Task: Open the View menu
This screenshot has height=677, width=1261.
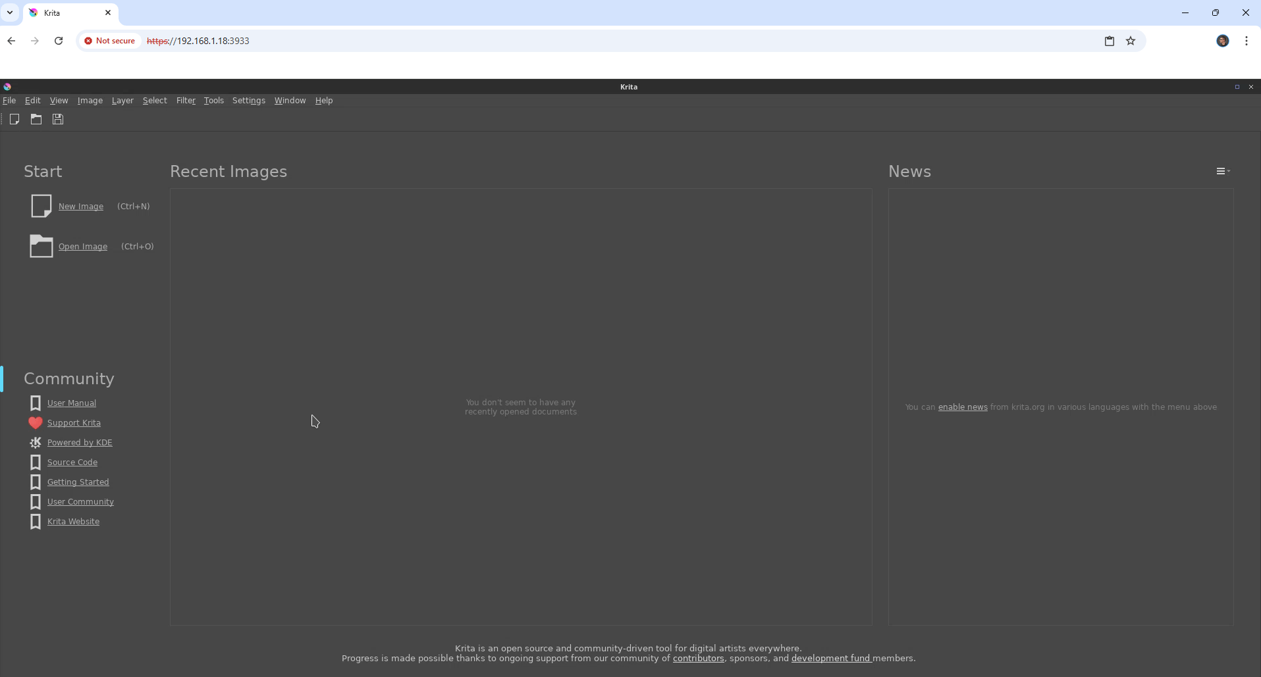Action: click(59, 101)
